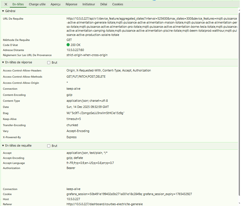Enable Brut checkbox for response headers
Viewport: 241px width, 206px height.
[49, 63]
